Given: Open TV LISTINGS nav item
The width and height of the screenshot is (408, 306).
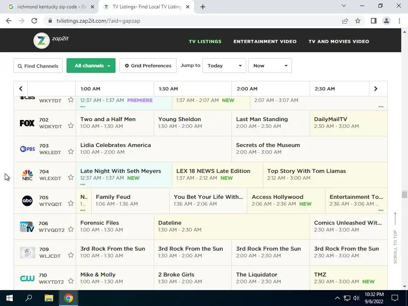Looking at the screenshot, I should pyautogui.click(x=205, y=41).
